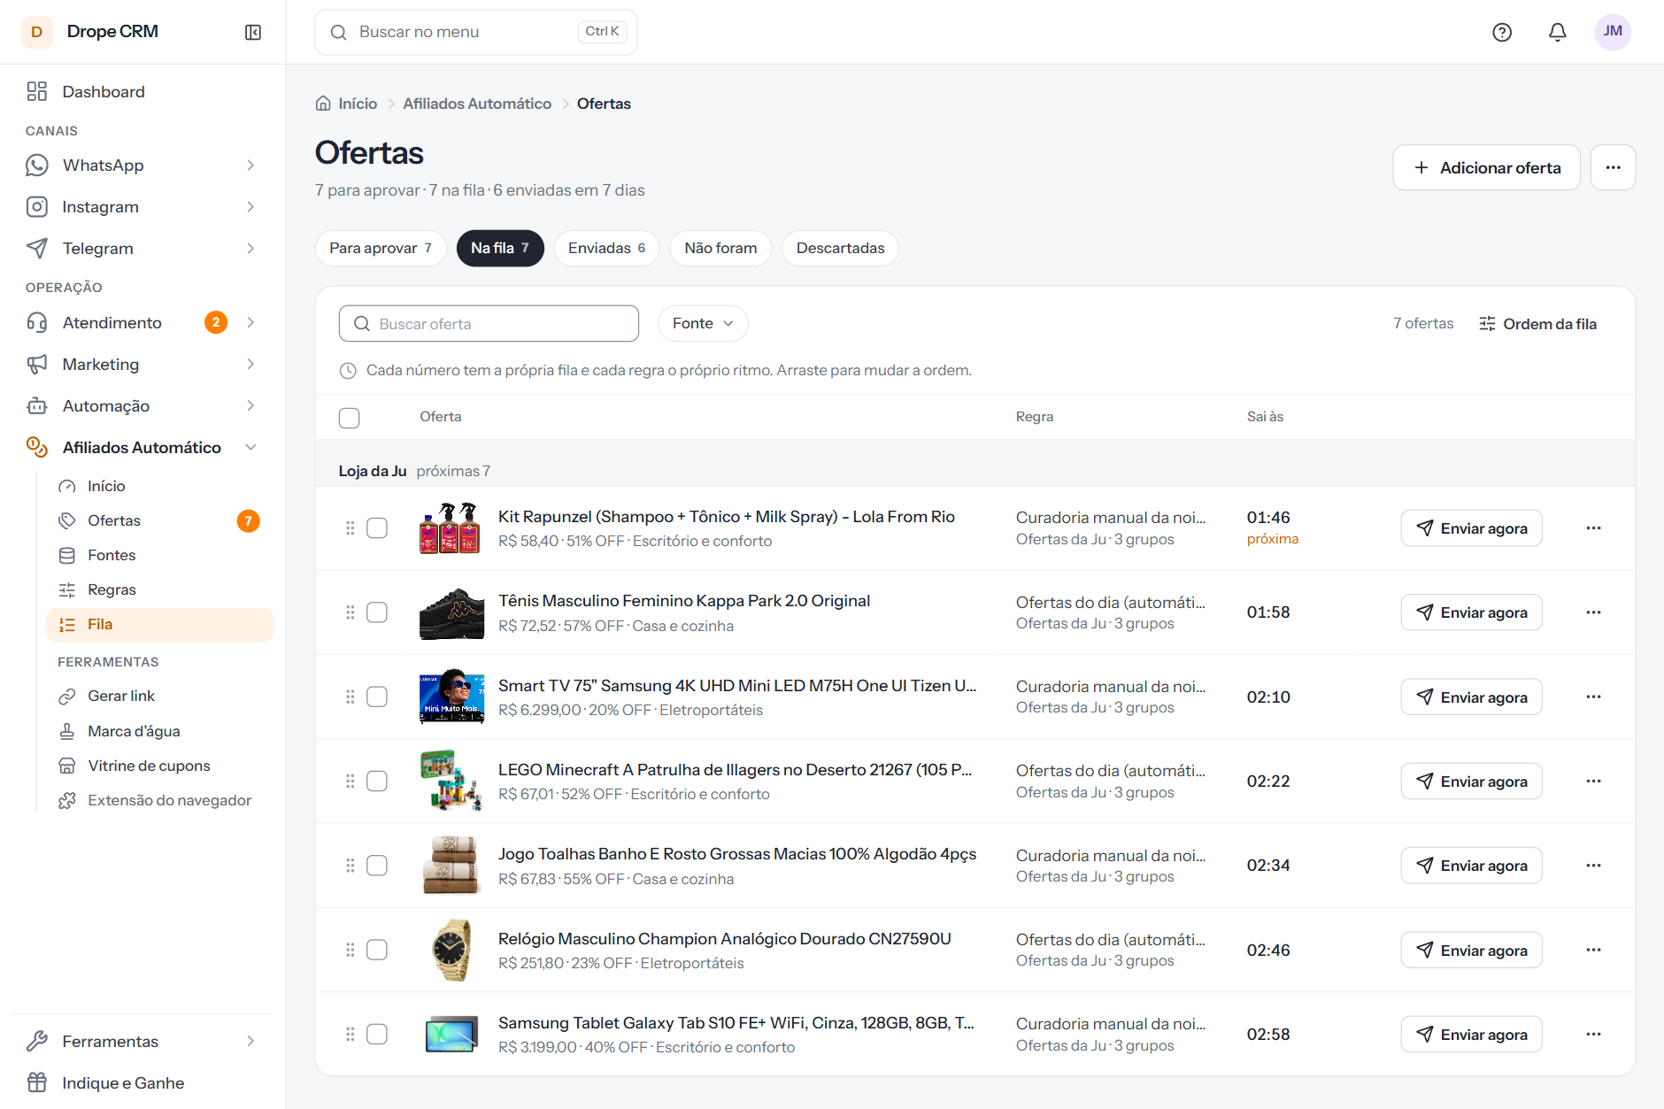Click the Gerar link chain icon

67,697
